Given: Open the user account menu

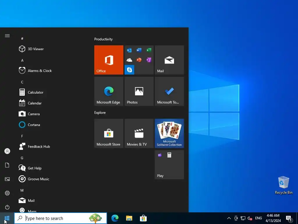Looking at the screenshot, I should point(7,151).
